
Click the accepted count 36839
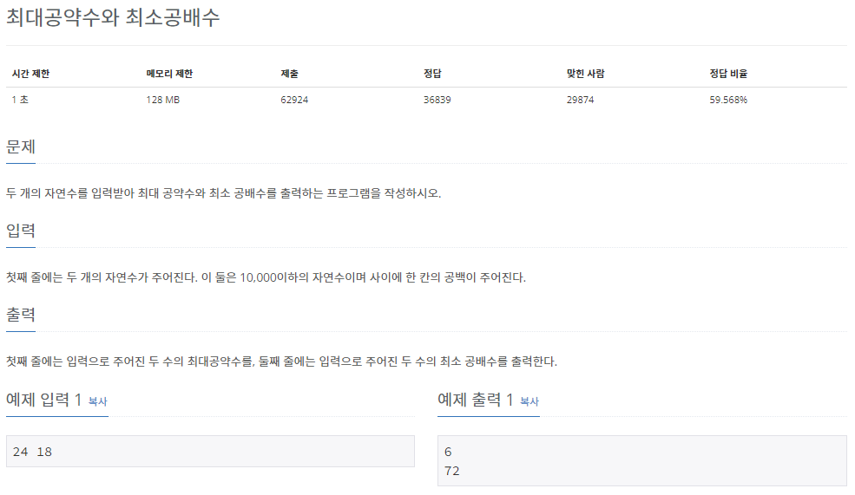(x=437, y=100)
